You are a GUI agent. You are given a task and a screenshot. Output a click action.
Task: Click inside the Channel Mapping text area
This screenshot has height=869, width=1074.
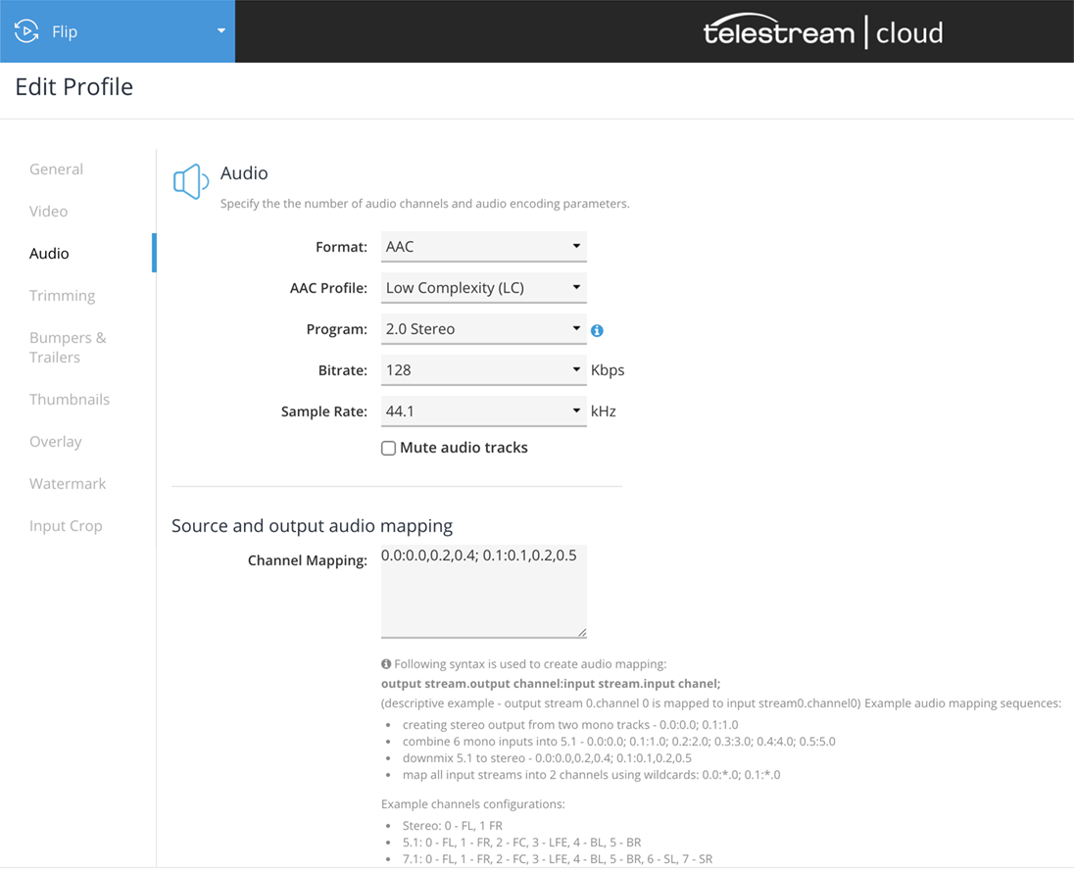(483, 592)
